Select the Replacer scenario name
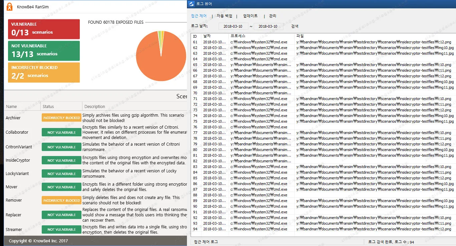456x246 pixels. (13, 215)
